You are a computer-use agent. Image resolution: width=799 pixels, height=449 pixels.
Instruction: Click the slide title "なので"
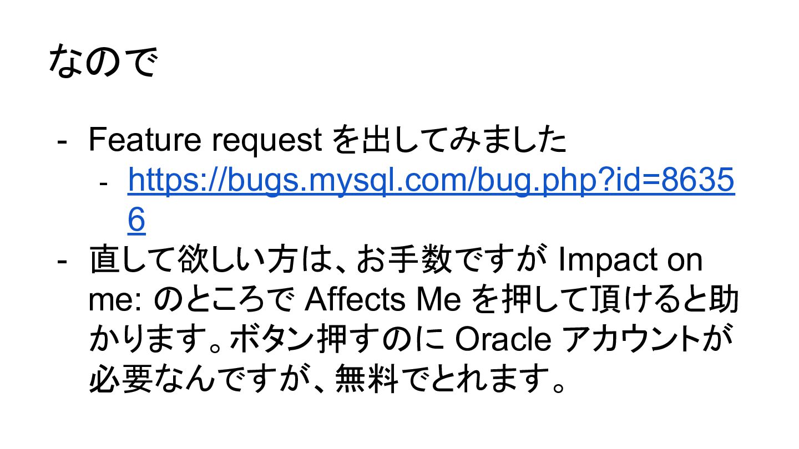tap(103, 62)
